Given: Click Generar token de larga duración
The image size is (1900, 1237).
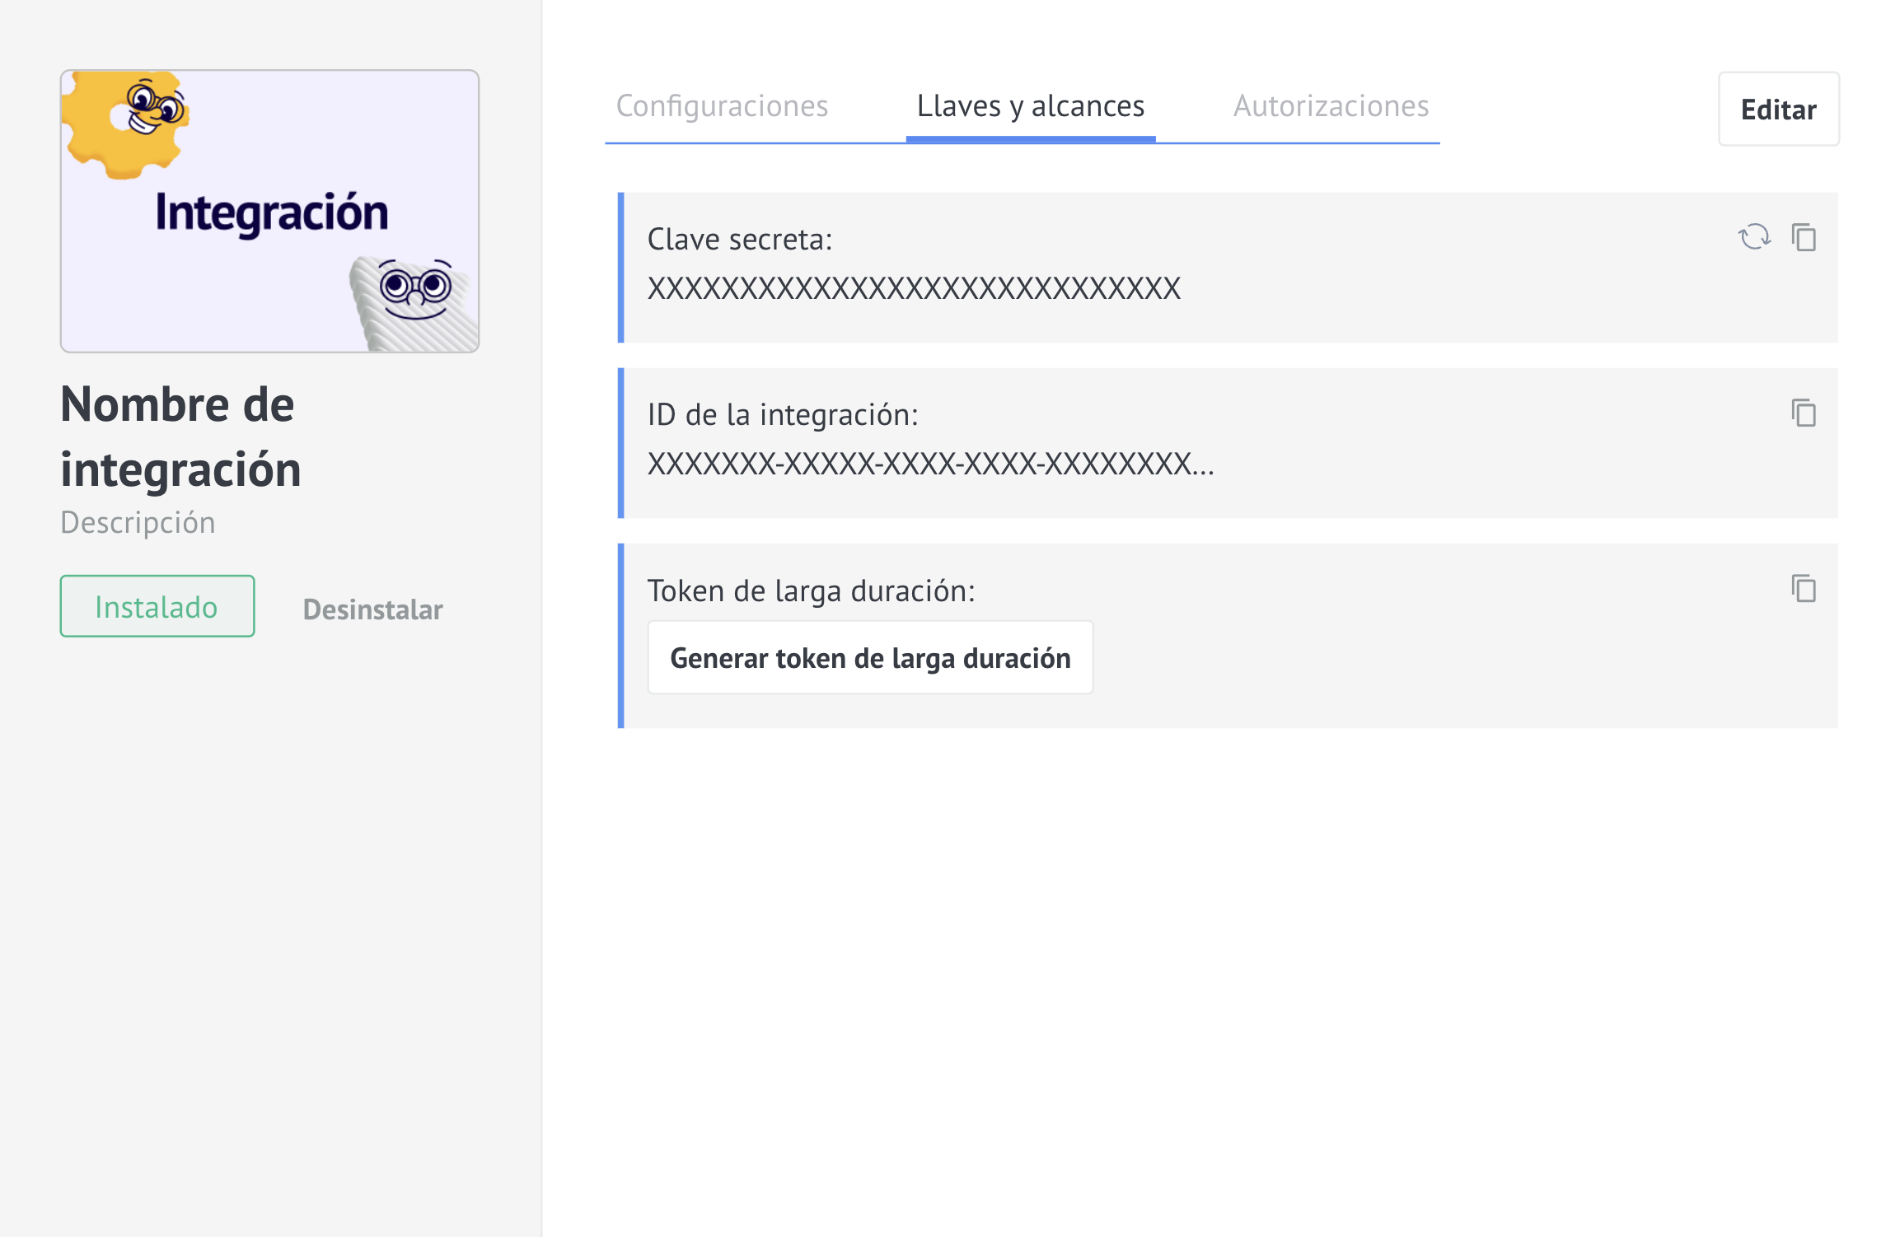Looking at the screenshot, I should (x=870, y=658).
